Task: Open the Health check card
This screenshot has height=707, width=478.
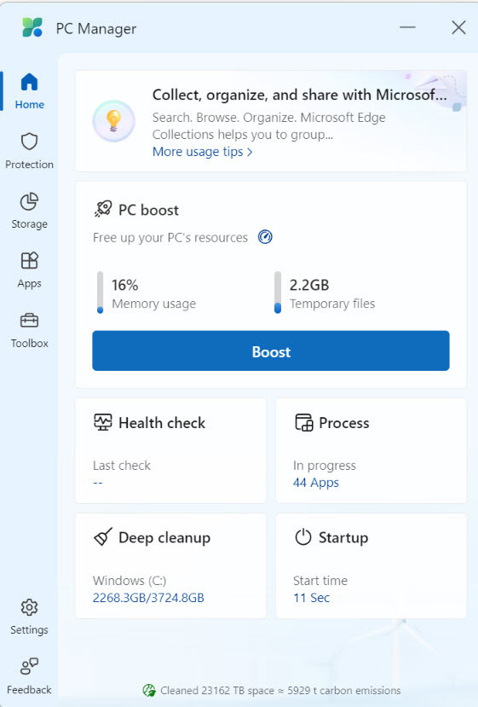Action: pyautogui.click(x=170, y=450)
